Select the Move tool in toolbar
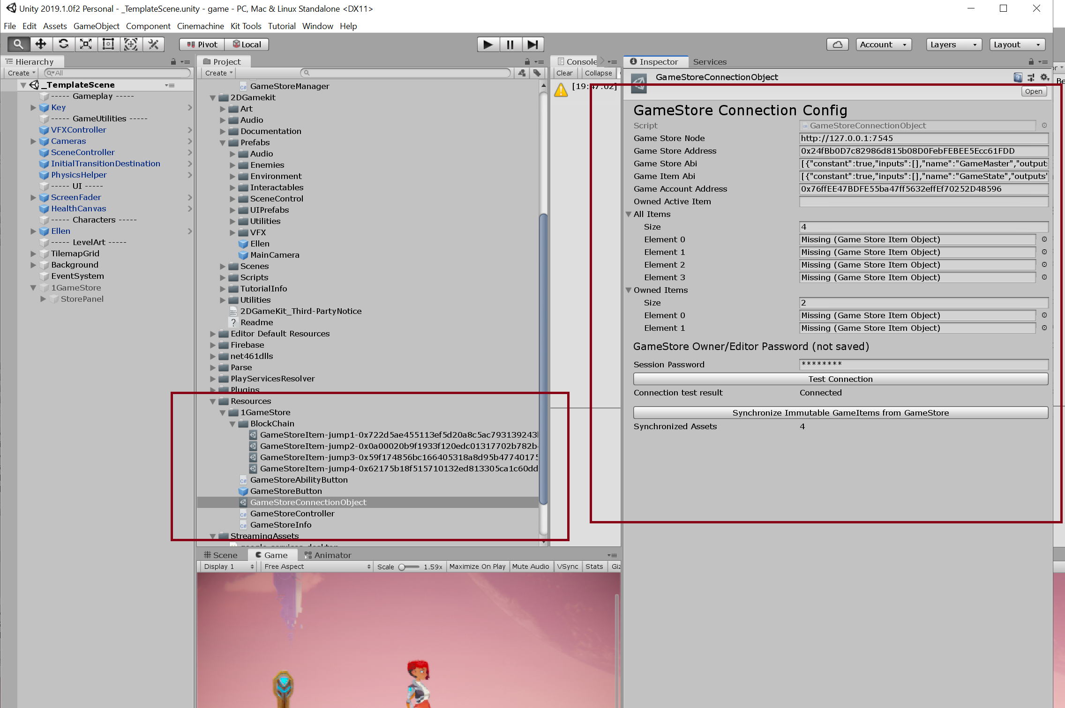Screen dimensions: 1065x708 pos(41,44)
